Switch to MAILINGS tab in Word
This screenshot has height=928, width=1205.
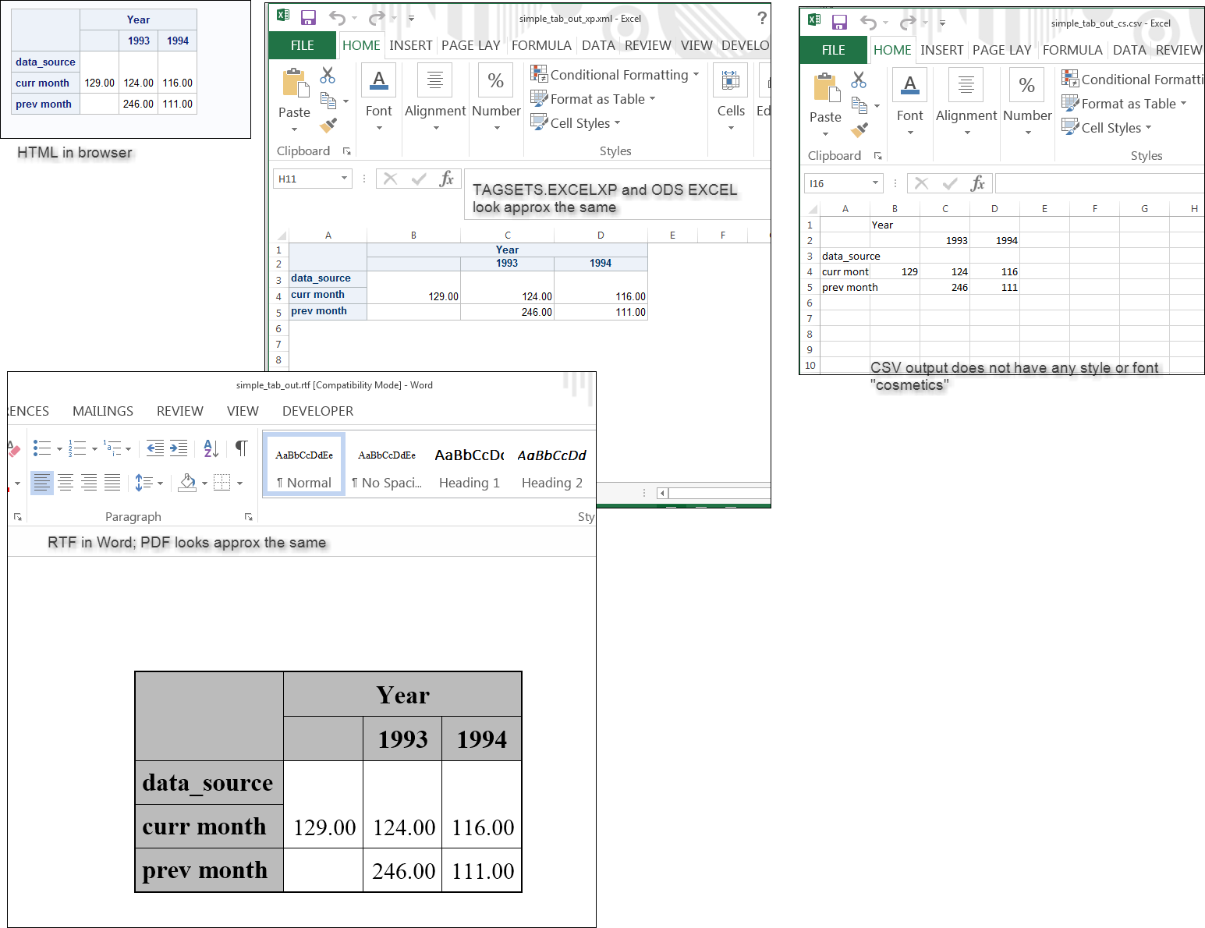coord(103,411)
